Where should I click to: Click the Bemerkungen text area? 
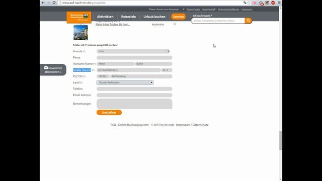(x=134, y=104)
